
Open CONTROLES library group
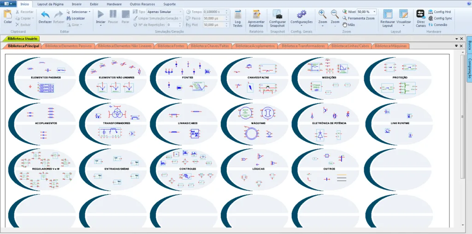(183, 170)
